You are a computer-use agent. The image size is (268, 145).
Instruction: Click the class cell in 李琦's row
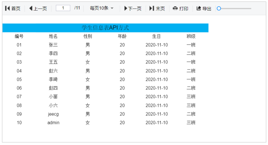[x=191, y=79]
